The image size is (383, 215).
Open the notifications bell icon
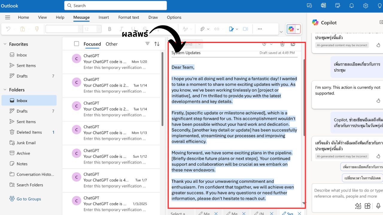[x=352, y=6]
